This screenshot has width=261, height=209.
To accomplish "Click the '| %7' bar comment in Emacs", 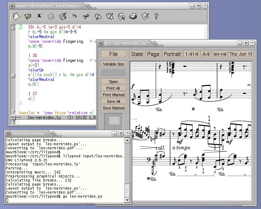I will tap(33, 93).
